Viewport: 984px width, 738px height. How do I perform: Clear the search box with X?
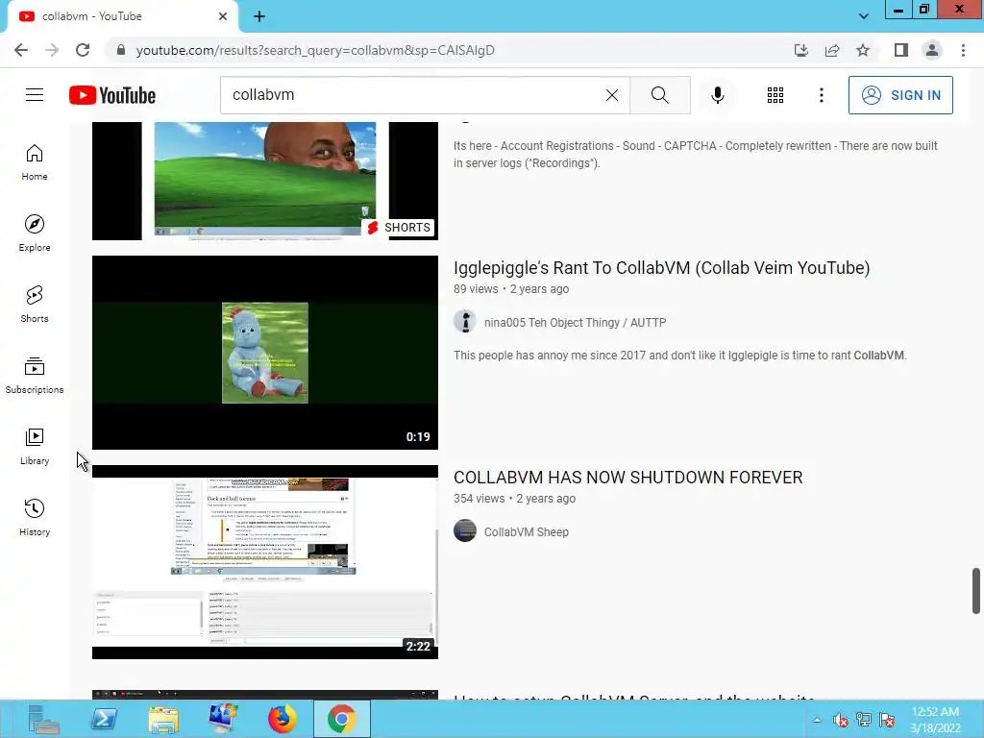[x=612, y=95]
